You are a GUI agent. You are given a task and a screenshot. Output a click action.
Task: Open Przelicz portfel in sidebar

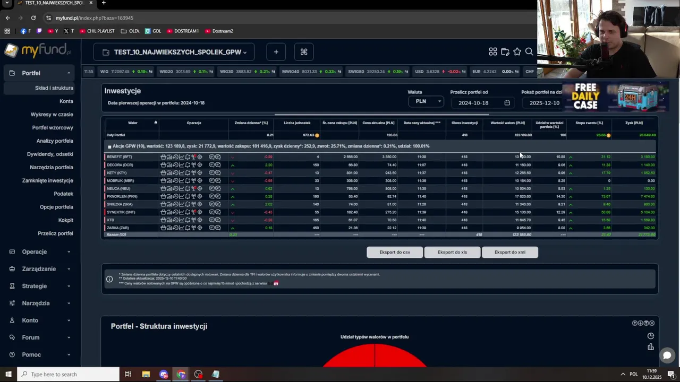(55, 233)
